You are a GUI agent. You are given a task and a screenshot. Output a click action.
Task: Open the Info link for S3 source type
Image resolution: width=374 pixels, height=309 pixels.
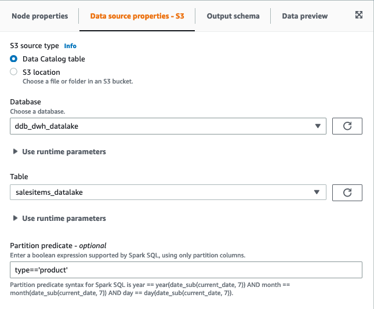coord(70,46)
